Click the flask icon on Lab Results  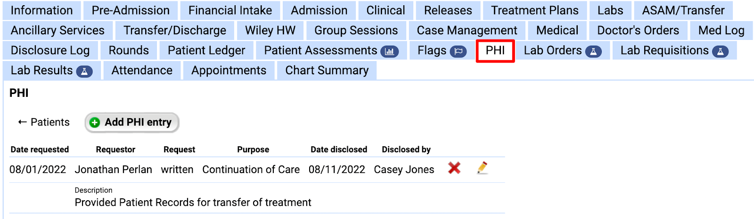point(84,71)
